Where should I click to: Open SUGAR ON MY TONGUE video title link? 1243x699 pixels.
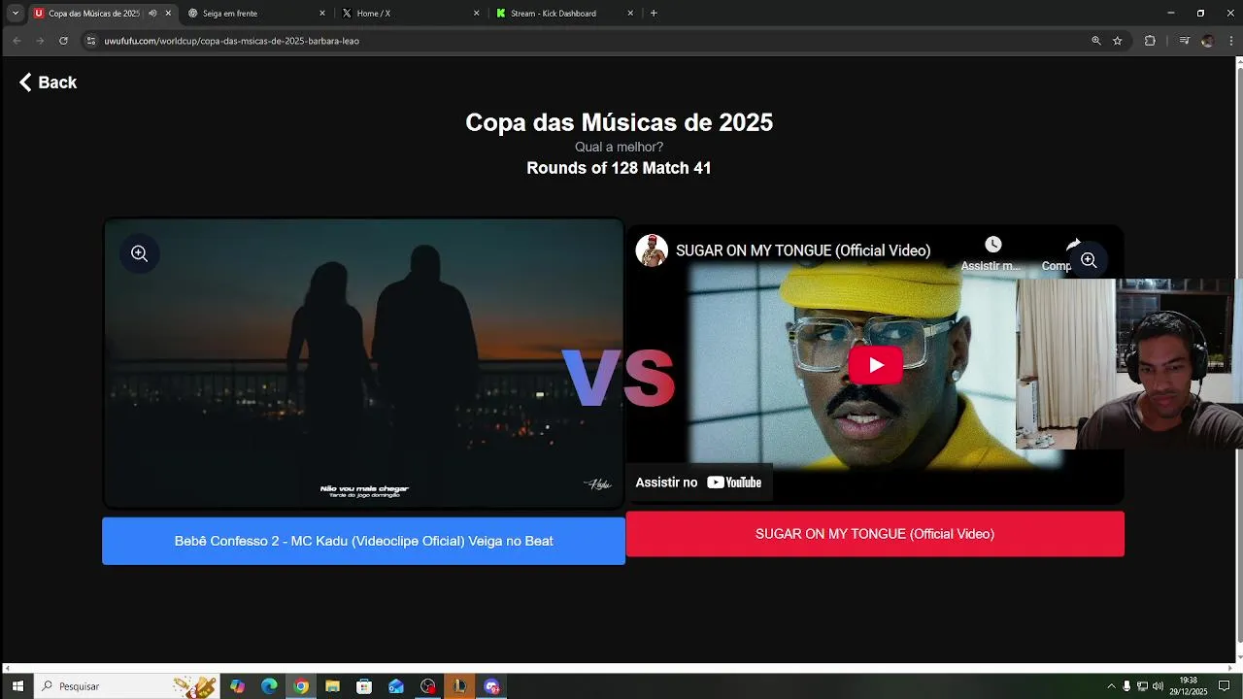pyautogui.click(x=803, y=250)
